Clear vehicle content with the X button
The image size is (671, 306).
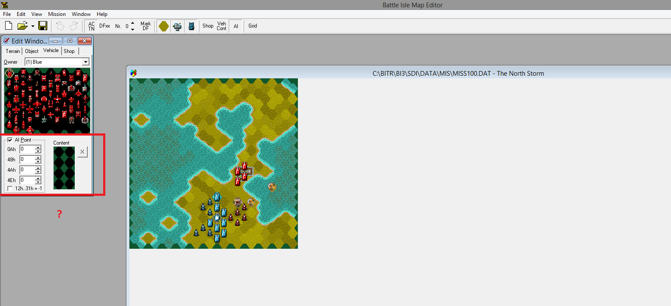tap(83, 152)
